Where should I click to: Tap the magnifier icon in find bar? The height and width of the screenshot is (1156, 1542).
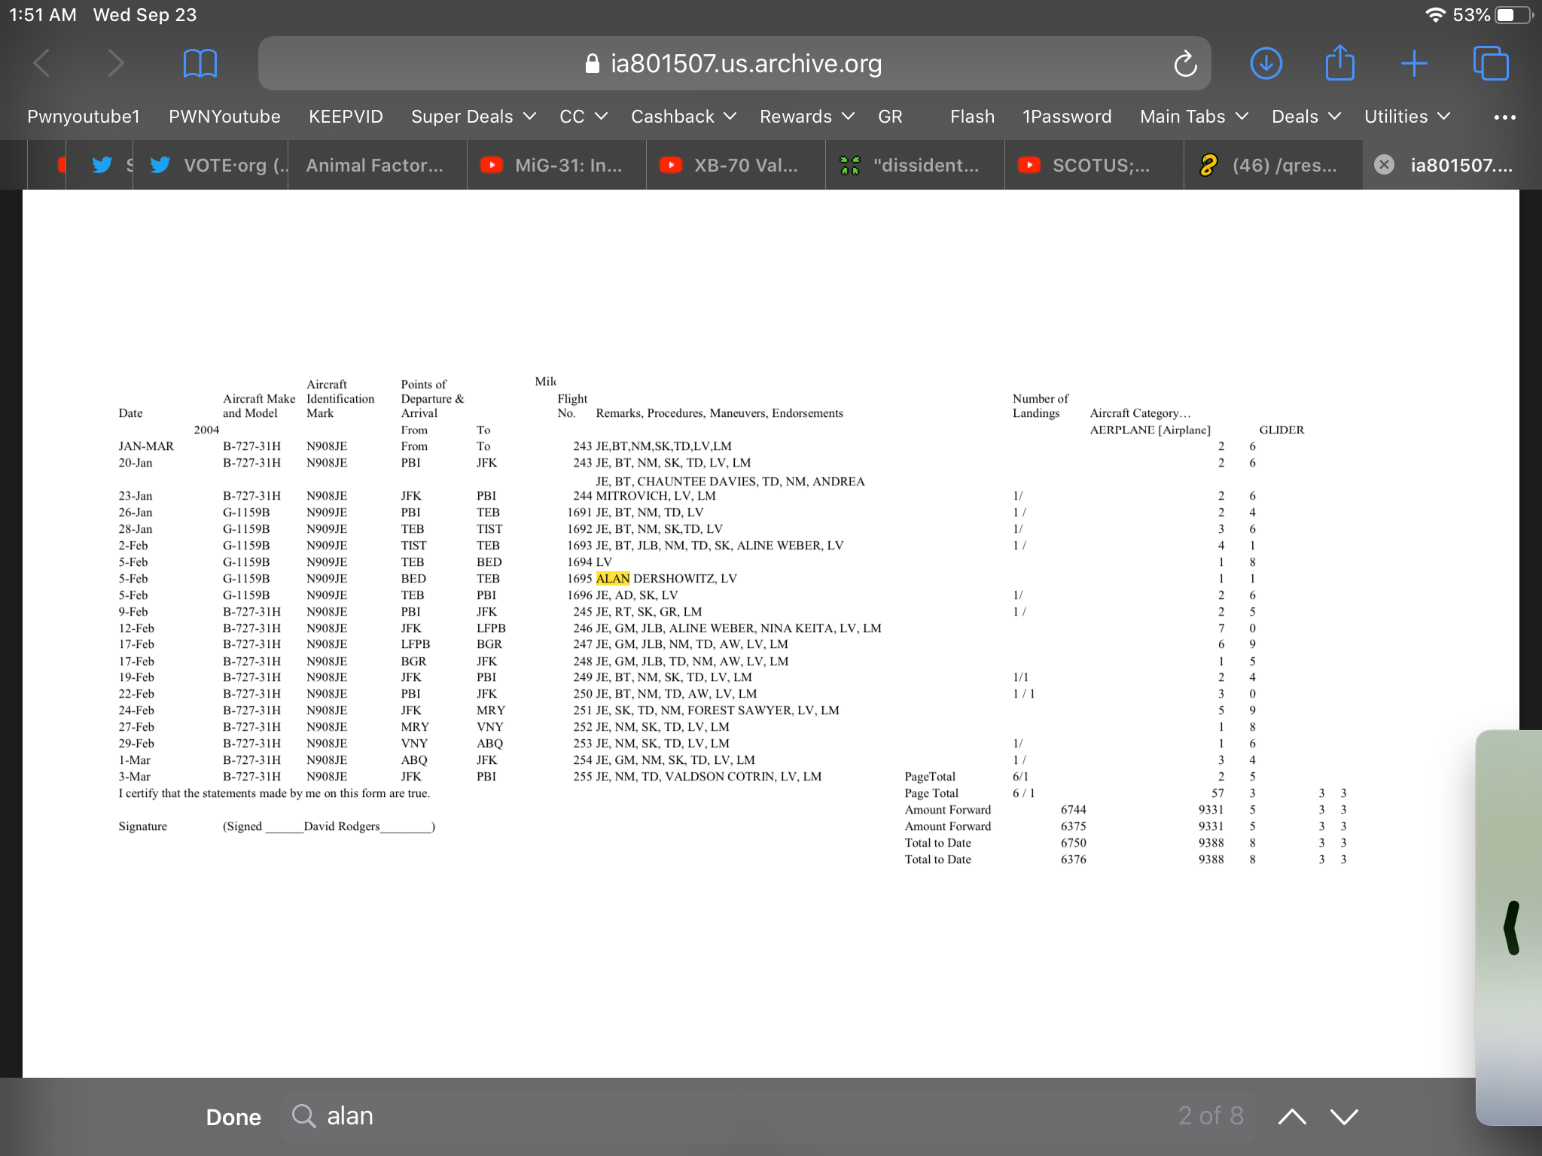pyautogui.click(x=303, y=1116)
